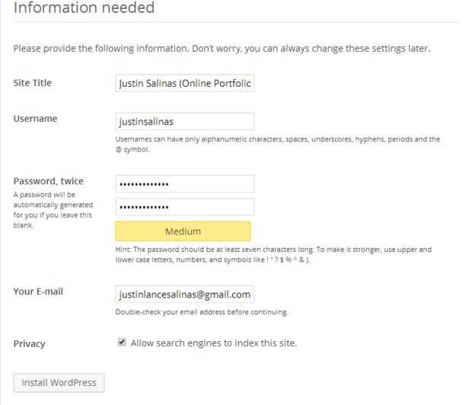
Task: Click the Site Title label
Action: pos(33,82)
